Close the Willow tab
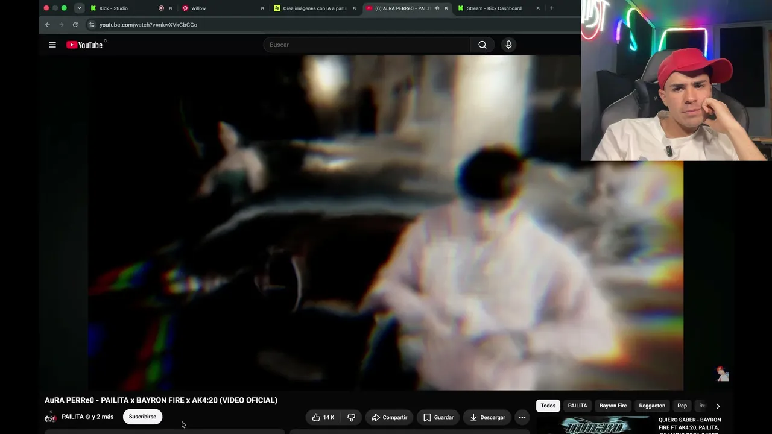The width and height of the screenshot is (772, 434). coord(262,8)
